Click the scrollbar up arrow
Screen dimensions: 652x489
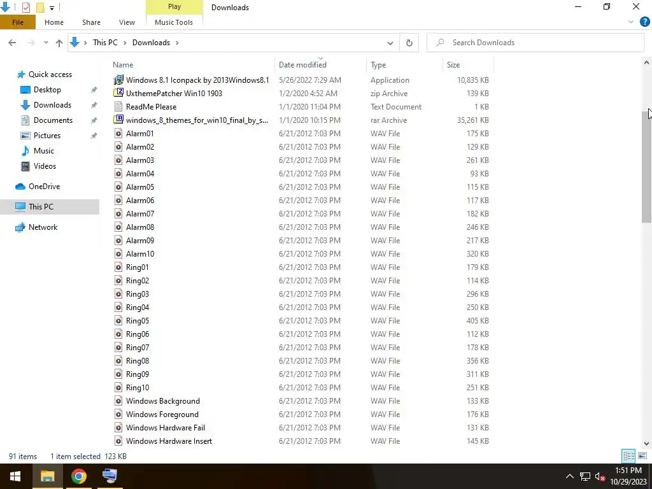pyautogui.click(x=647, y=63)
